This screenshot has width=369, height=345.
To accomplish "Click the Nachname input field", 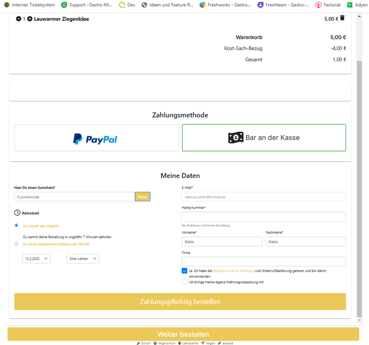I will pyautogui.click(x=306, y=242).
